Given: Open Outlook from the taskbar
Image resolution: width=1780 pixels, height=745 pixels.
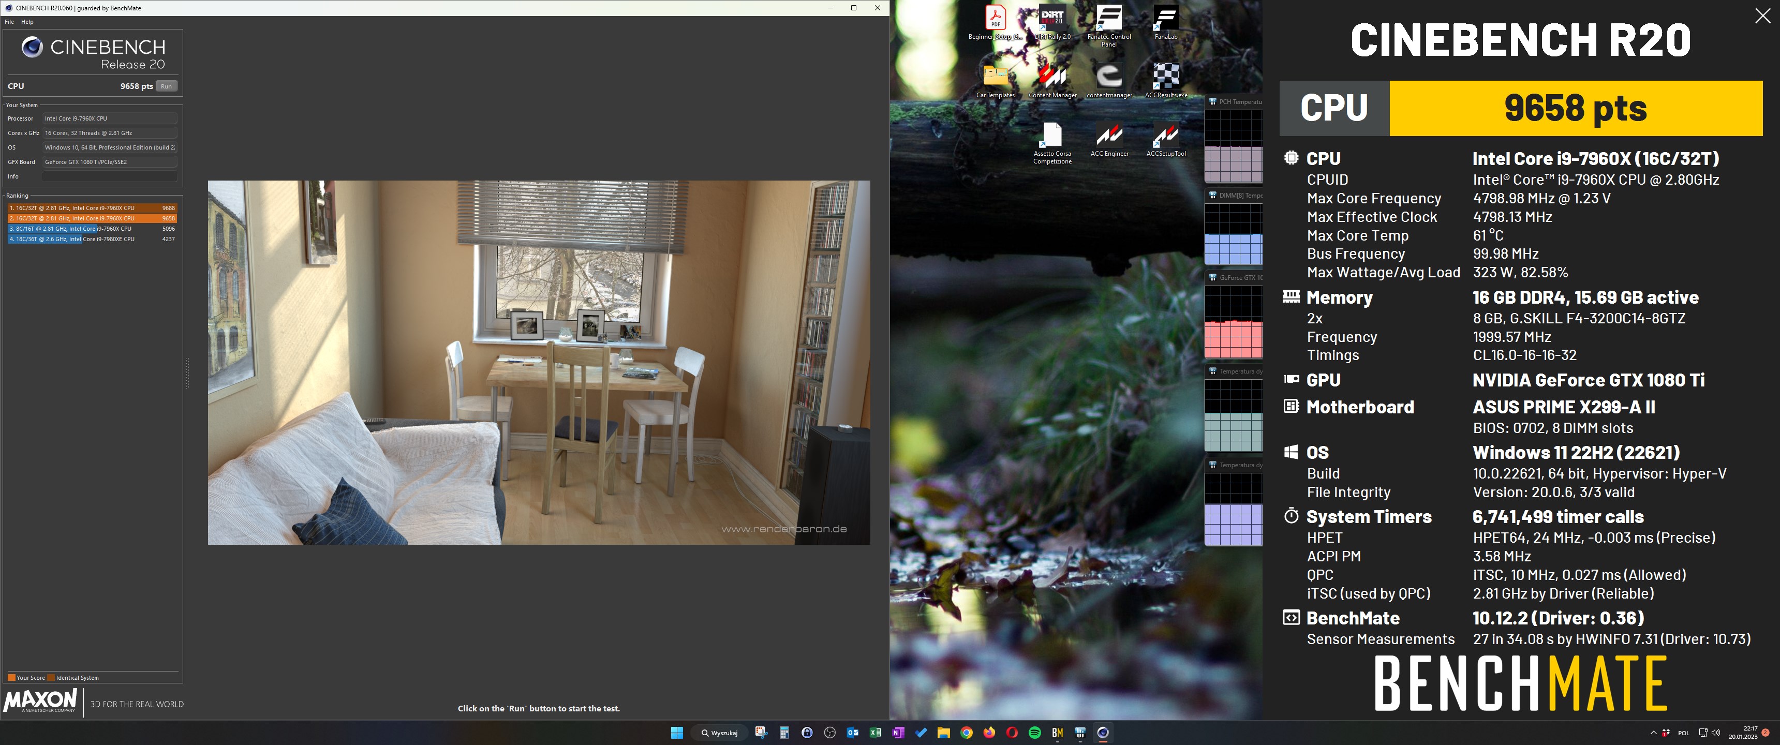Looking at the screenshot, I should click(x=853, y=733).
